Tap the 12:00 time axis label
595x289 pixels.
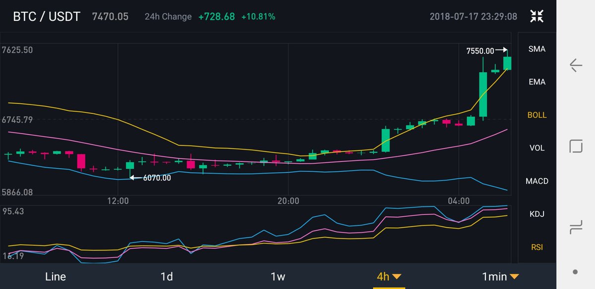point(118,201)
